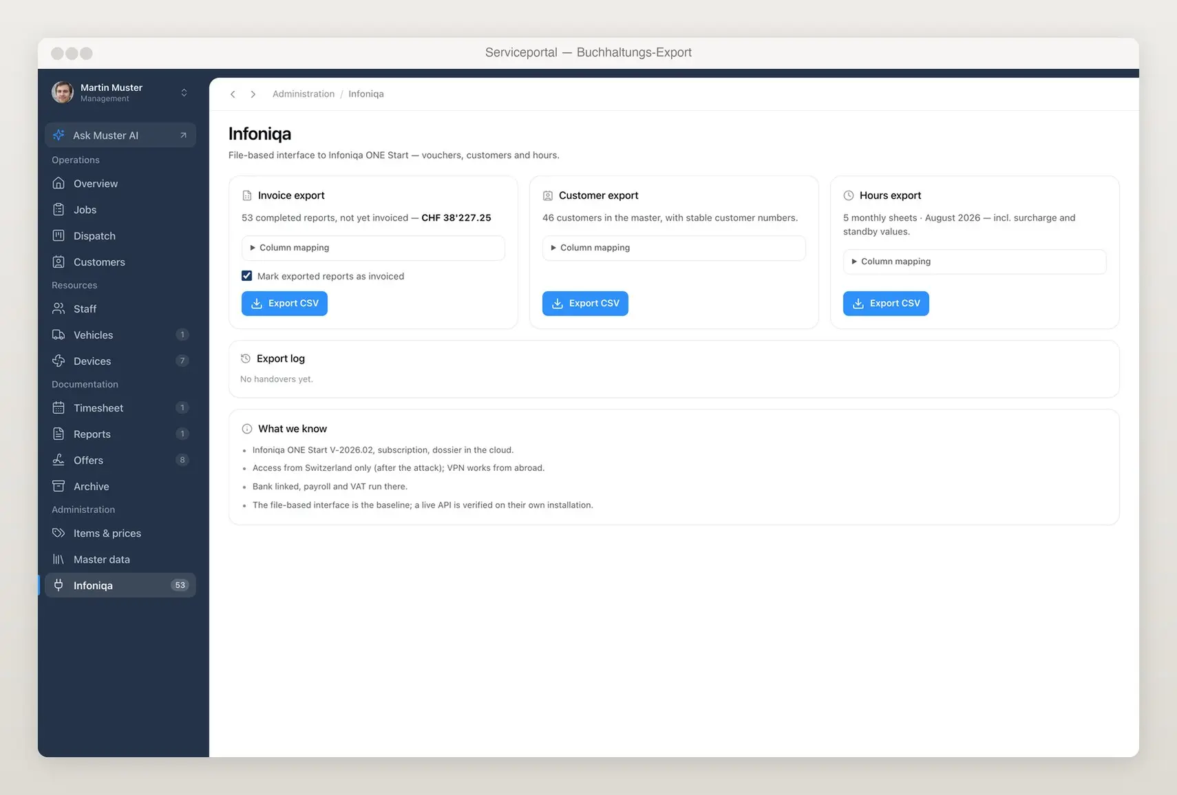Click the Timesheet calendar icon
This screenshot has width=1177, height=795.
59,407
